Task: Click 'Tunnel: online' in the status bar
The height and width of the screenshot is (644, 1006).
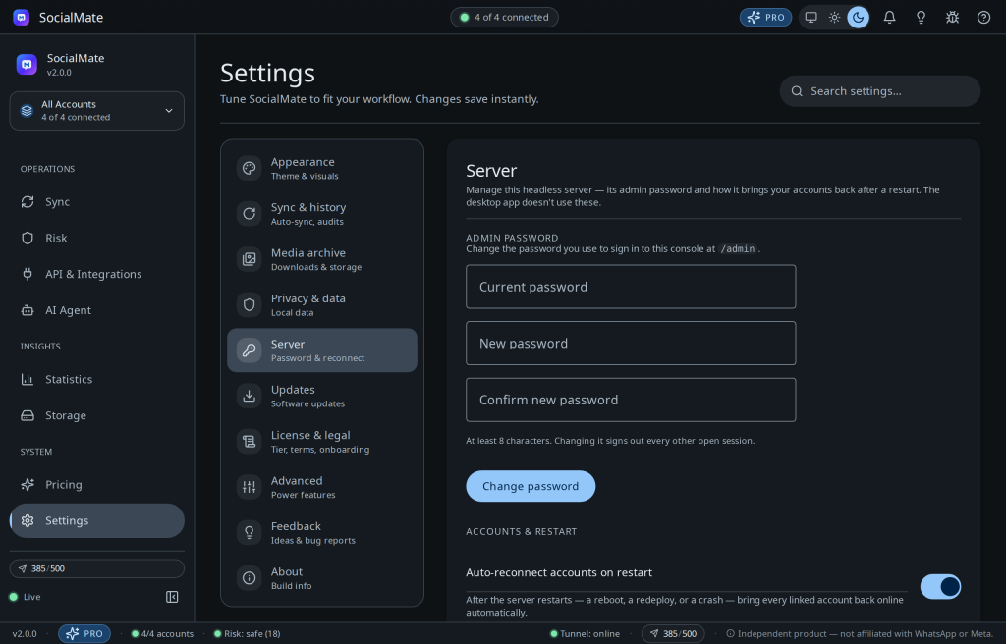Action: [586, 634]
